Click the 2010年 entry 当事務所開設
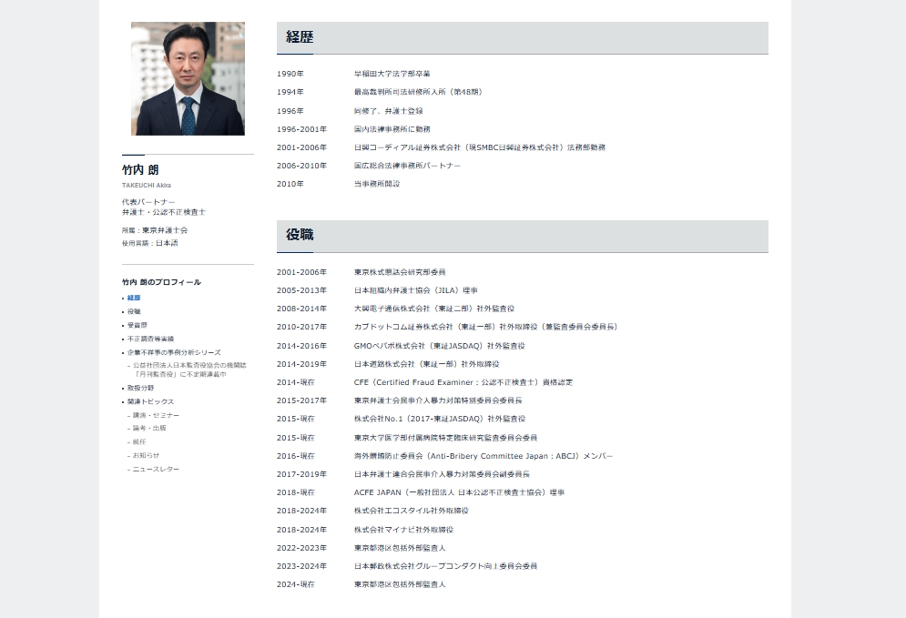906x618 pixels. (x=377, y=184)
